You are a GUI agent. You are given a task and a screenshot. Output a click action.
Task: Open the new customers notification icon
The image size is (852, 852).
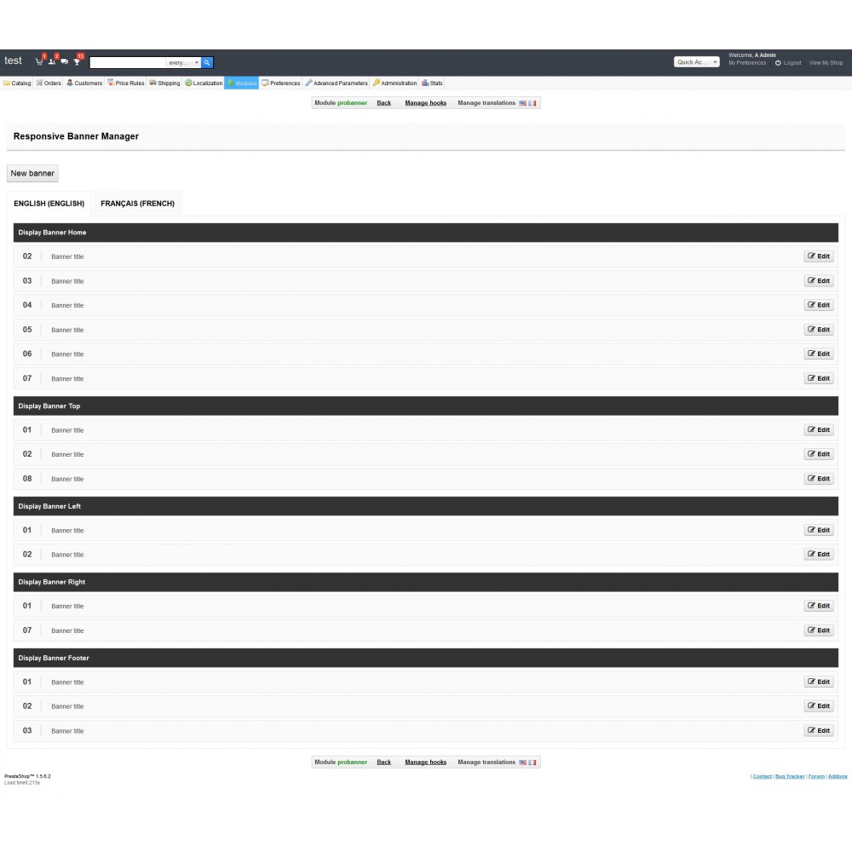coord(52,62)
